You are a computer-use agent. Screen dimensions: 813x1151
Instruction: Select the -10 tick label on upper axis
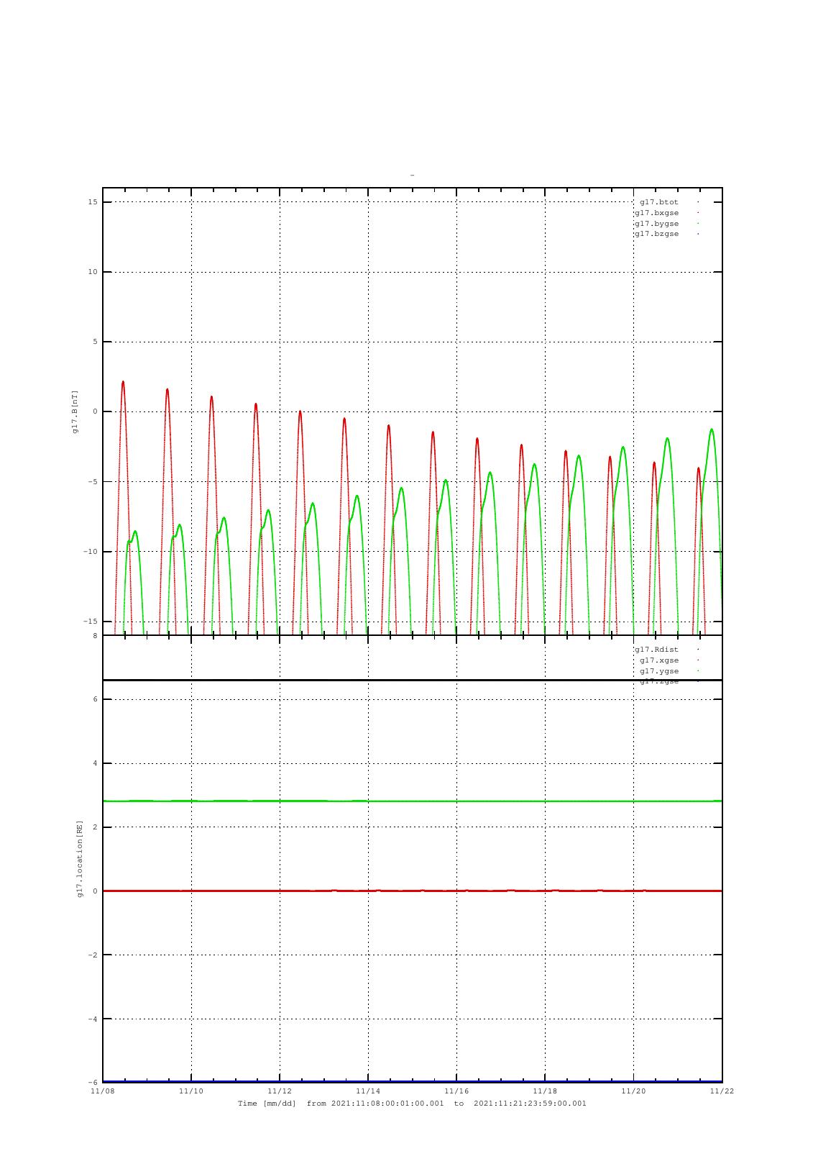91,552
